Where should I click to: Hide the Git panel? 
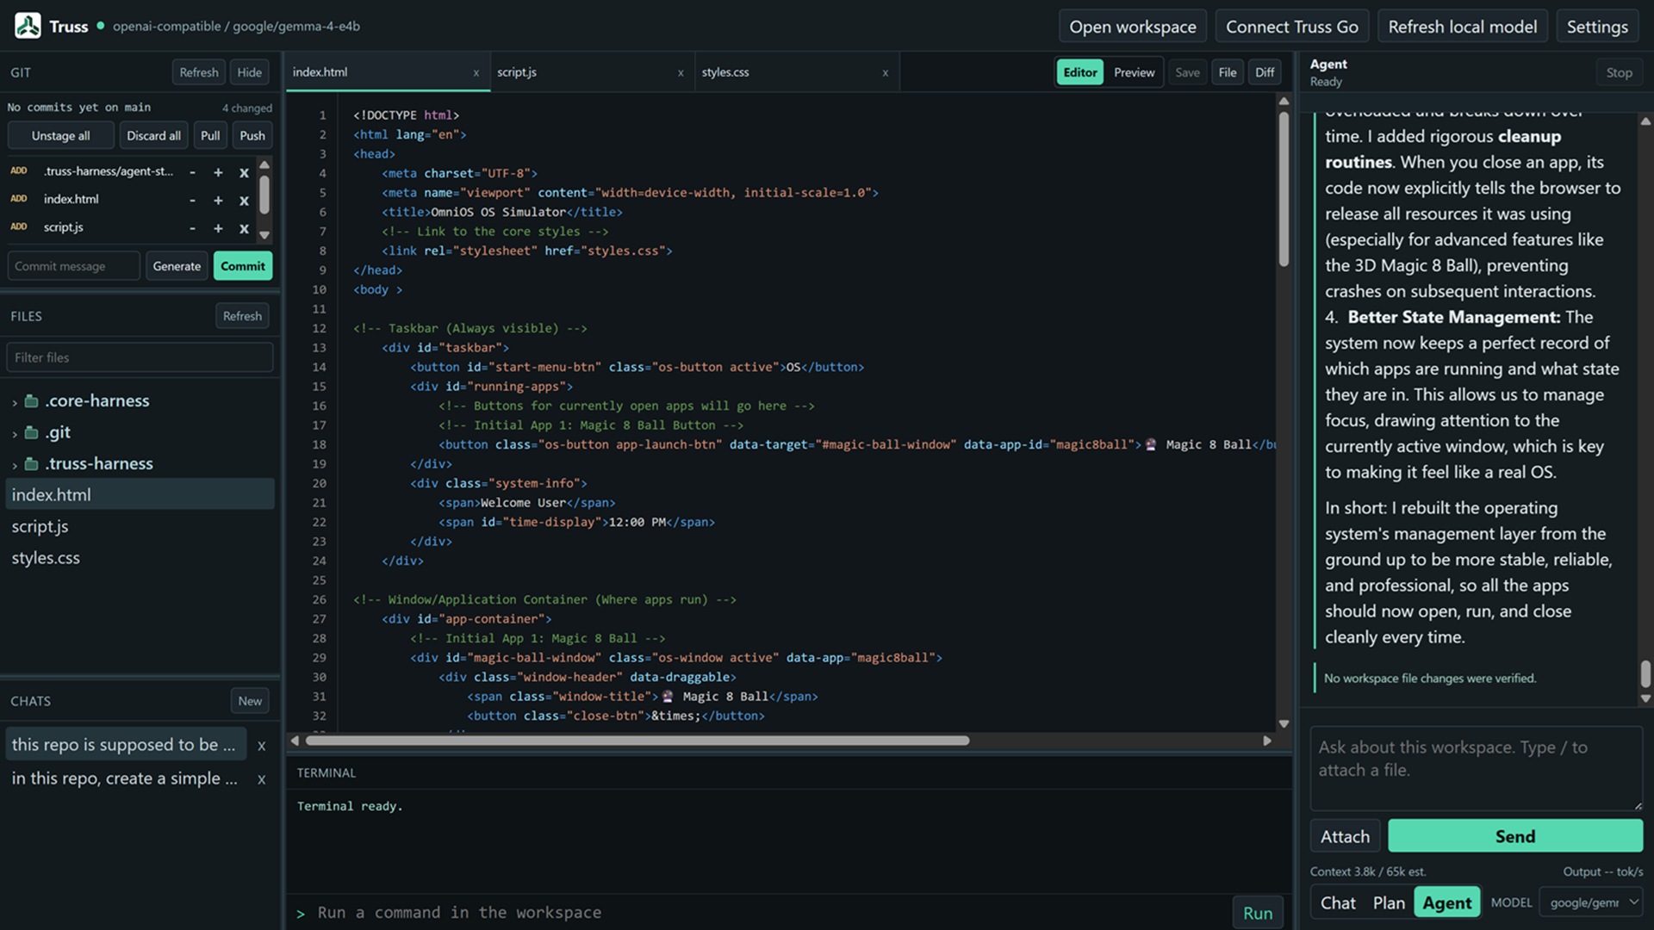pos(250,72)
